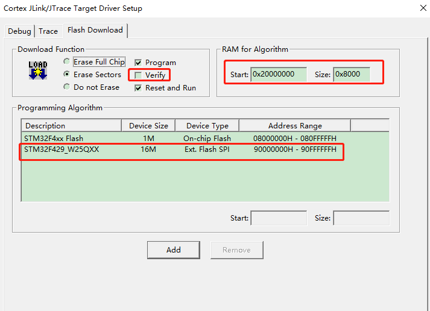The image size is (430, 311).
Task: Enable the Verify checkbox
Action: [138, 75]
